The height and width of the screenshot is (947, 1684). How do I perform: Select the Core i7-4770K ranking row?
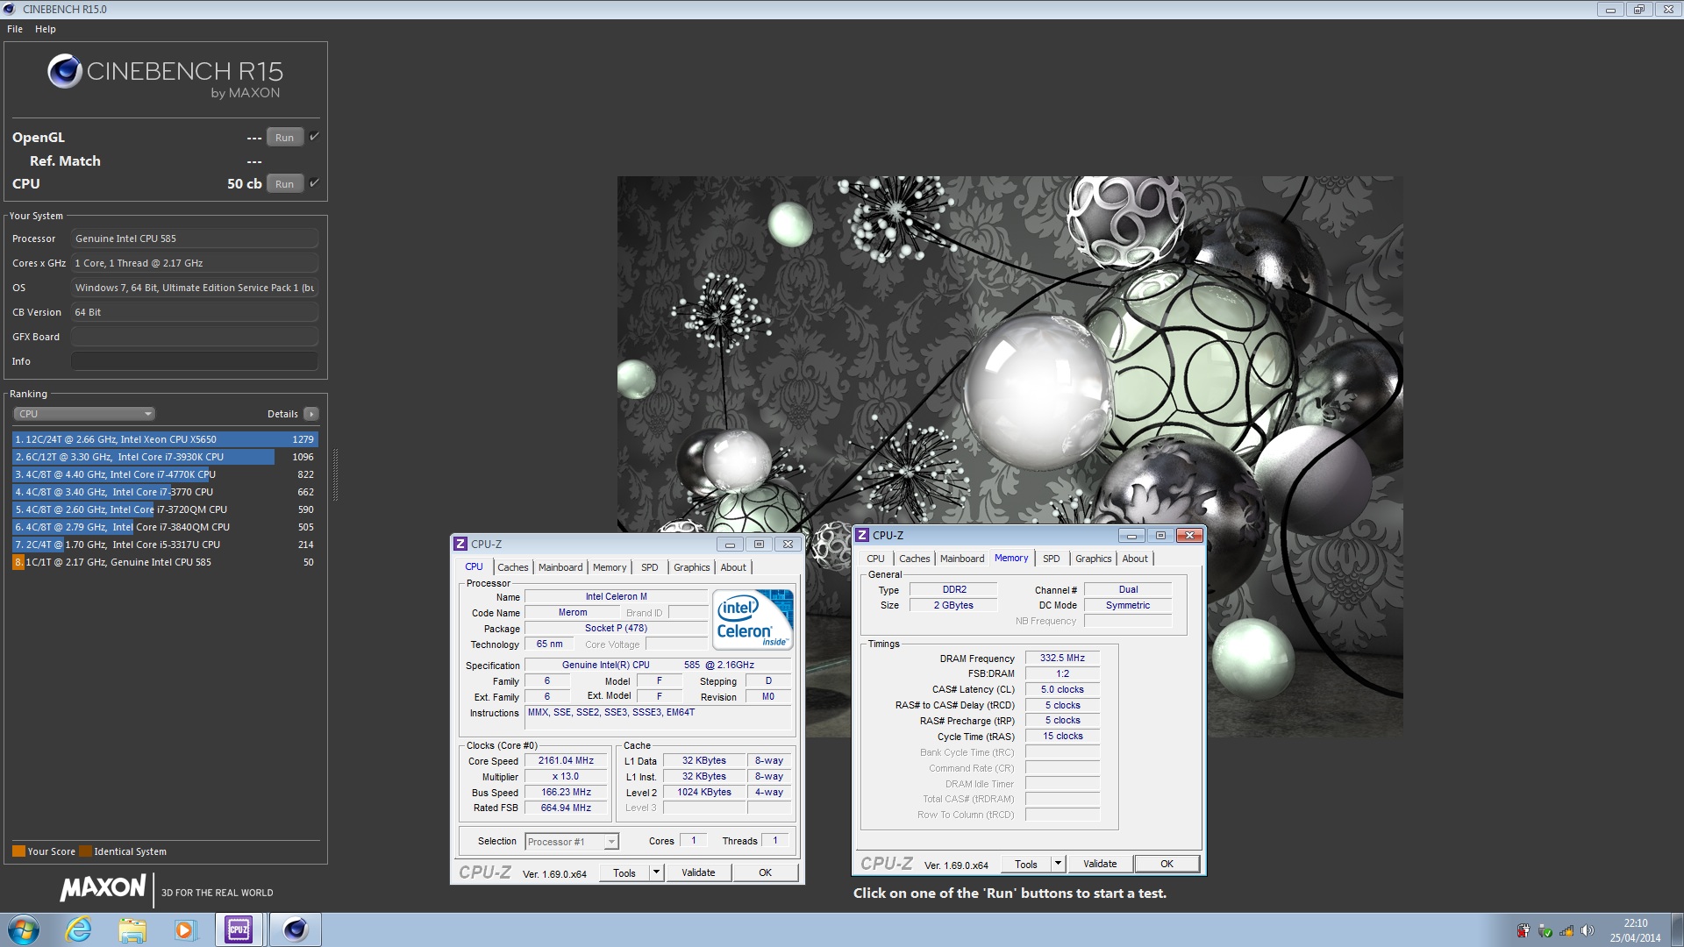tap(165, 474)
